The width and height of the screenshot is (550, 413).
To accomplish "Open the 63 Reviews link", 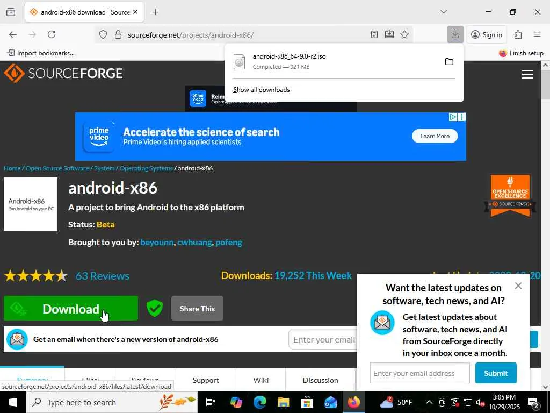I will coord(103,276).
